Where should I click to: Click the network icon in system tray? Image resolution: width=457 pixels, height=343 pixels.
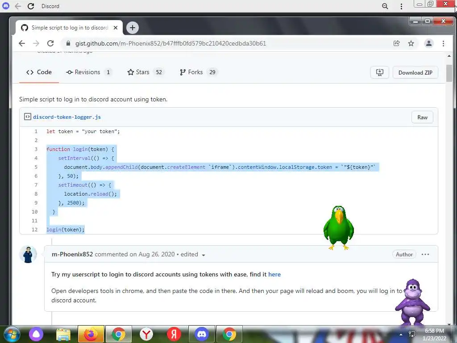412,334
